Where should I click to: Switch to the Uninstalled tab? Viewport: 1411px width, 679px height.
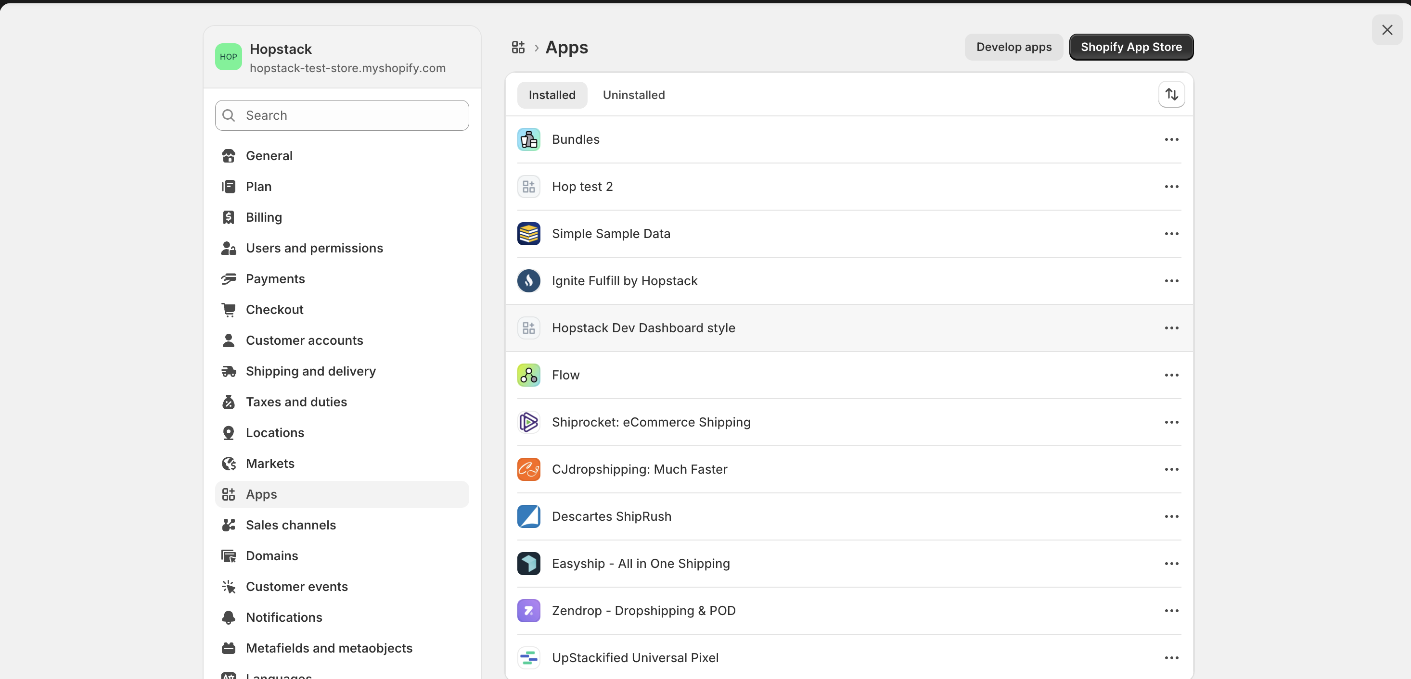coord(633,95)
